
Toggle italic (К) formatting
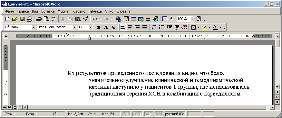(x=106, y=27)
